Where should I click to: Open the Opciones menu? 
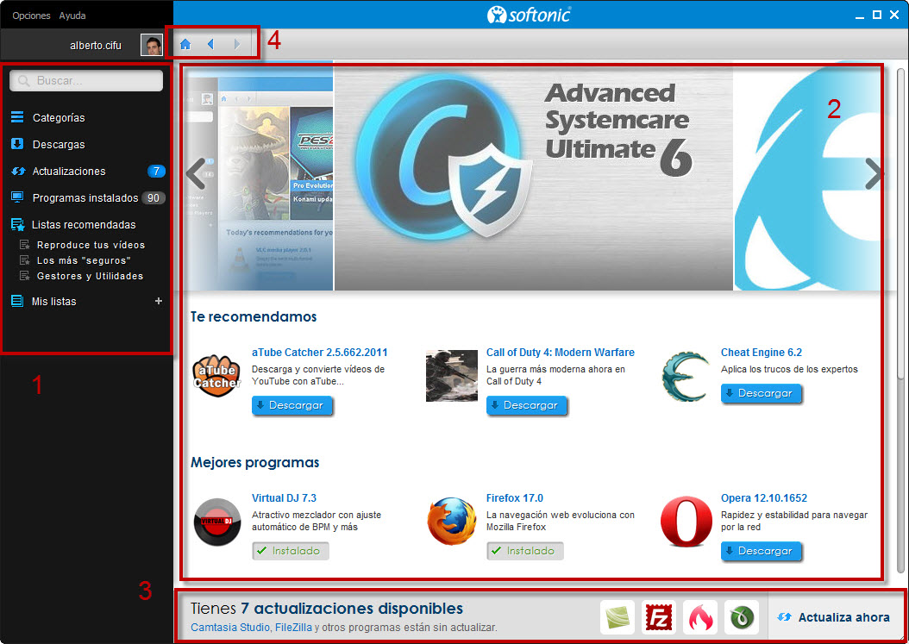30,15
